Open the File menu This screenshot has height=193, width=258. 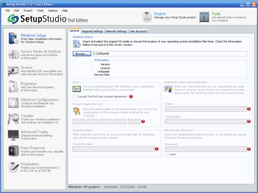(8, 11)
